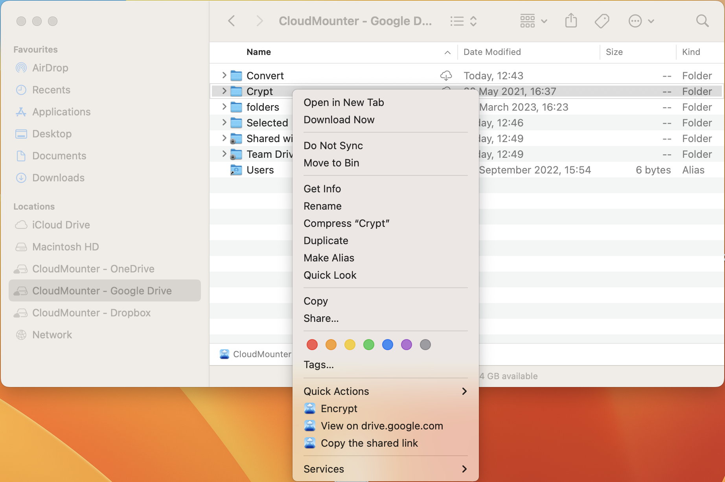The width and height of the screenshot is (725, 482).
Task: Apply the yellow tag color
Action: pyautogui.click(x=350, y=345)
